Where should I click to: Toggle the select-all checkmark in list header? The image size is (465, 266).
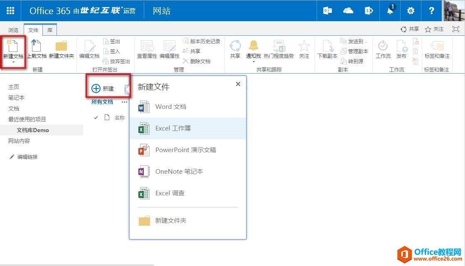[x=96, y=118]
